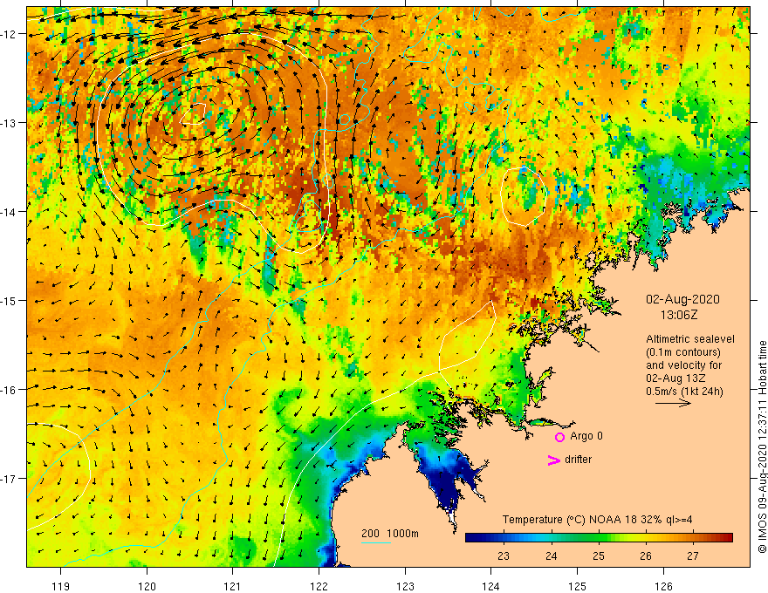
Task: Click the magenta drifter arrow legend marker
Action: coord(554,460)
